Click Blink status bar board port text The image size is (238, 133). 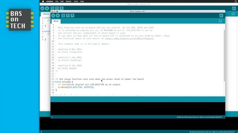pos(199,117)
